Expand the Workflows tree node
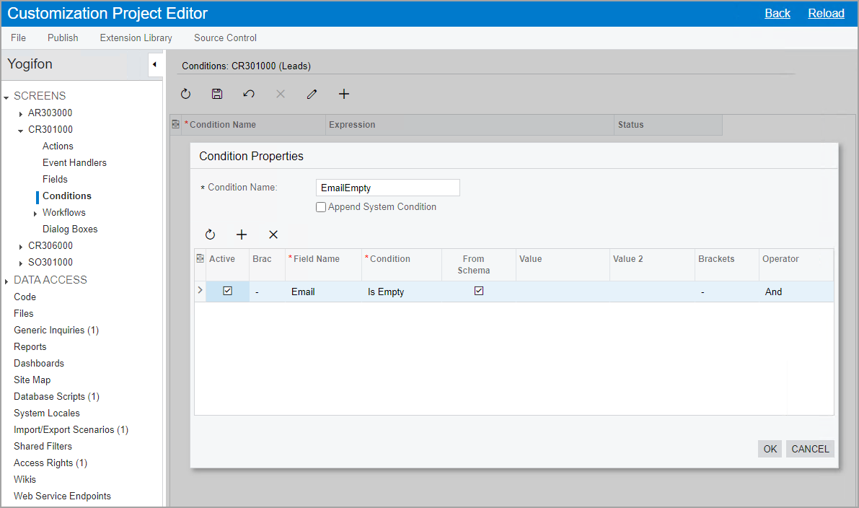This screenshot has width=859, height=508. click(x=35, y=213)
